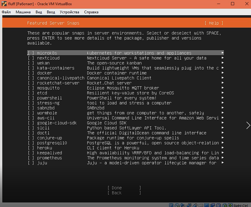
Task: Click 'Package runtime for conjure-up spells' text
Action: click(x=133, y=138)
